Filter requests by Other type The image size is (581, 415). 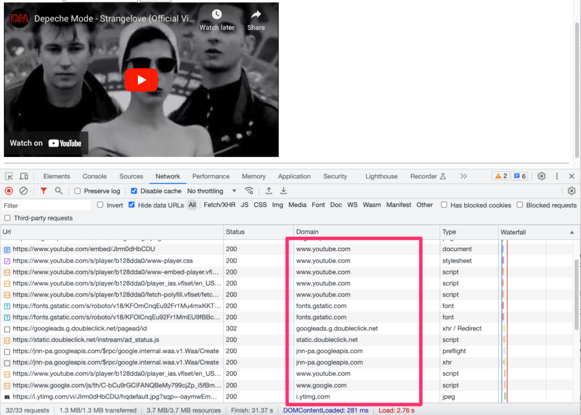pyautogui.click(x=424, y=205)
